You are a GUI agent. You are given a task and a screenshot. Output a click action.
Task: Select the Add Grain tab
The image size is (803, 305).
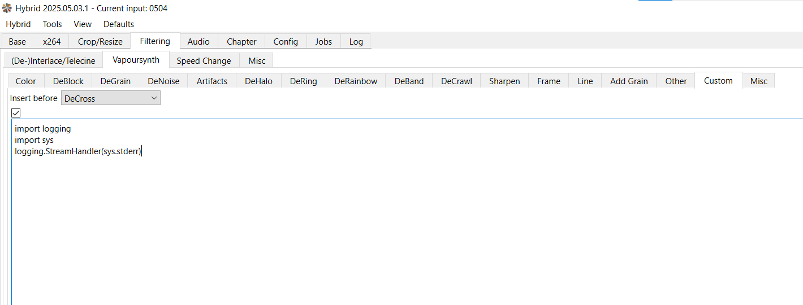coord(629,81)
